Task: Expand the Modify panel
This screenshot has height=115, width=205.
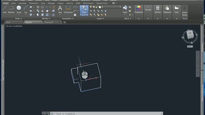Action: tap(46, 19)
